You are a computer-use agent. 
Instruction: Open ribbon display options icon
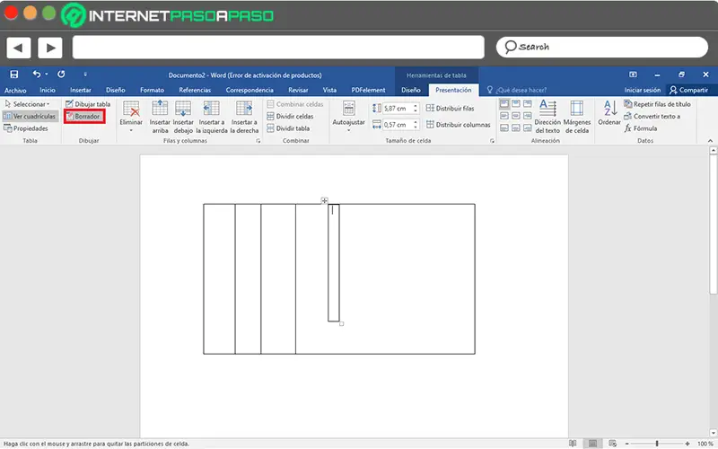tap(633, 75)
